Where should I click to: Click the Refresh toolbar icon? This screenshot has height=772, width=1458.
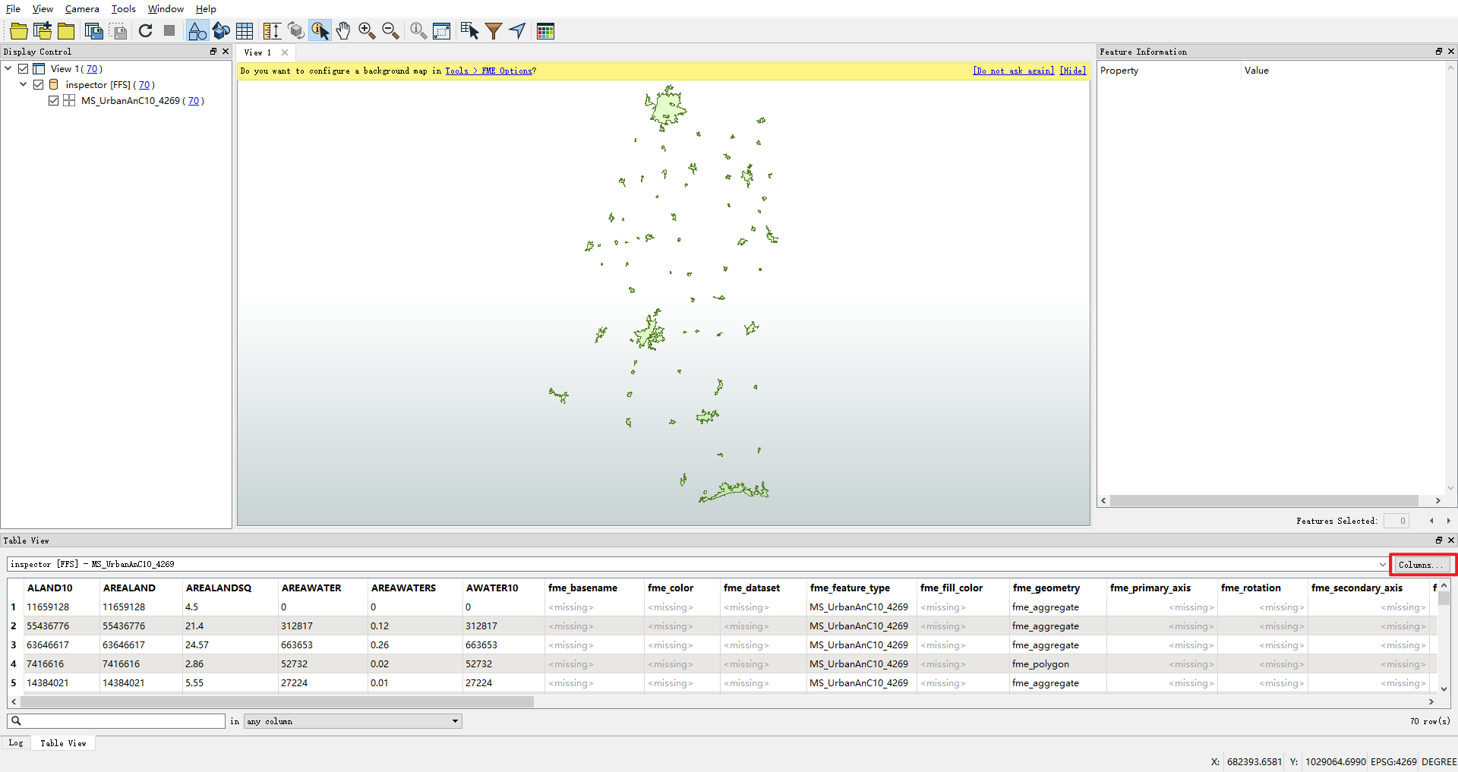click(x=146, y=31)
